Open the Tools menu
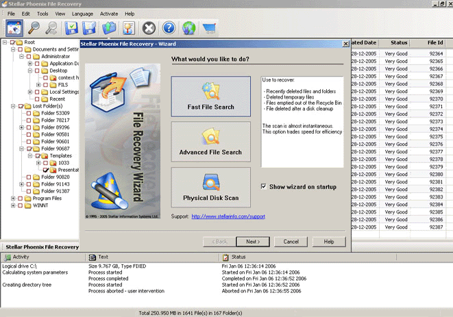This screenshot has height=317, width=453. point(42,14)
